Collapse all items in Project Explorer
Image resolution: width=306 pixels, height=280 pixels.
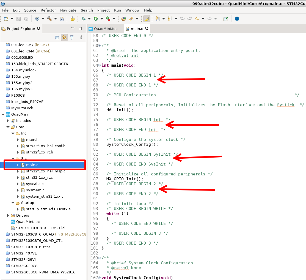click(x=57, y=37)
